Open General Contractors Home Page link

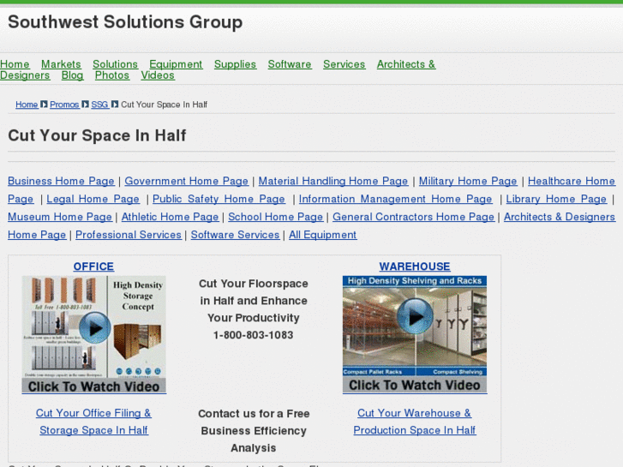coord(414,217)
